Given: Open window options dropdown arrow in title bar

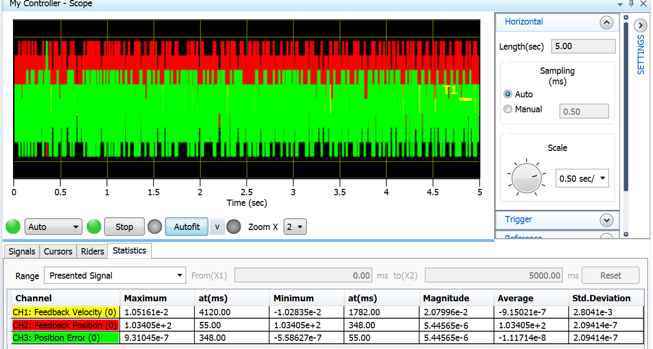Looking at the screenshot, I should [621, 4].
